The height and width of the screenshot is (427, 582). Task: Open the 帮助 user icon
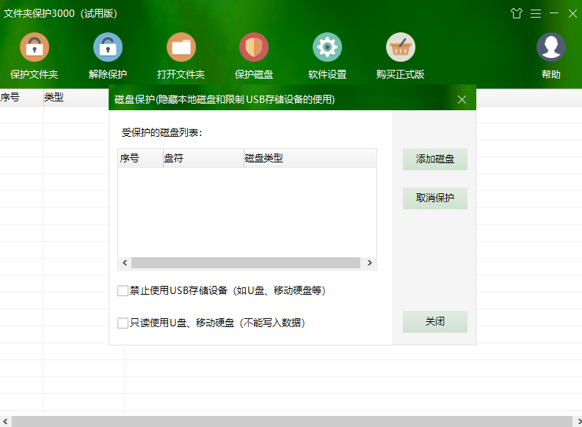(550, 48)
